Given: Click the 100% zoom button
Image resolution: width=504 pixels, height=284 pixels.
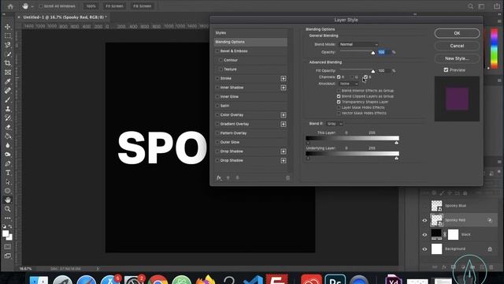Looking at the screenshot, I should [91, 6].
